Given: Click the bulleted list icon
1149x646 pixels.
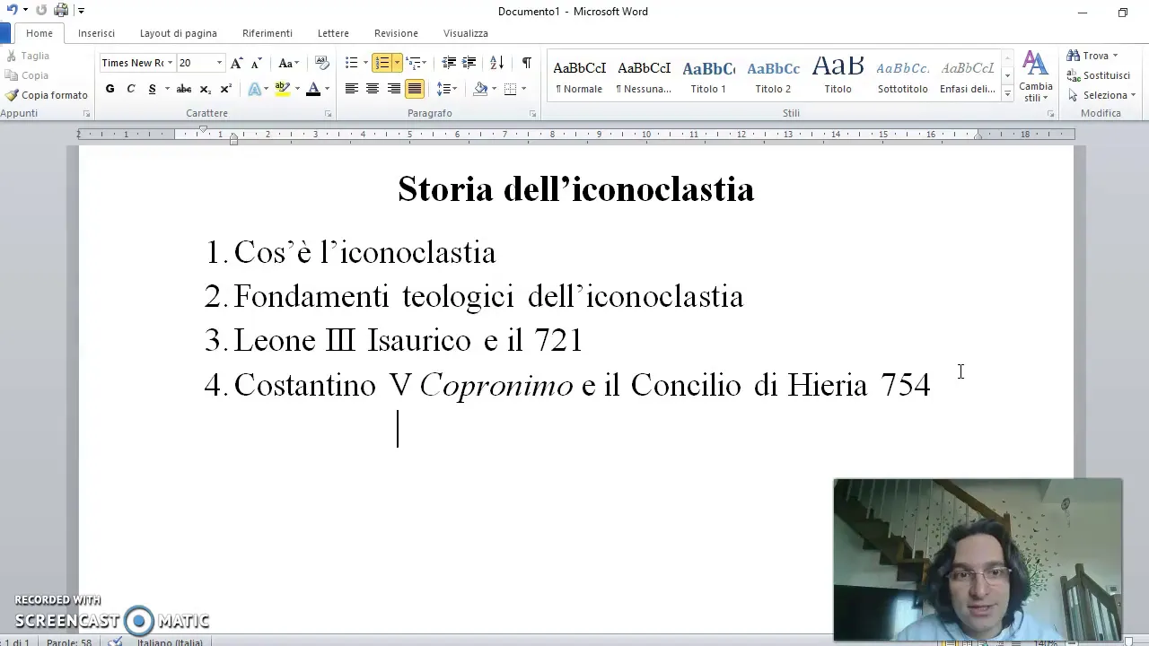Looking at the screenshot, I should [x=351, y=63].
